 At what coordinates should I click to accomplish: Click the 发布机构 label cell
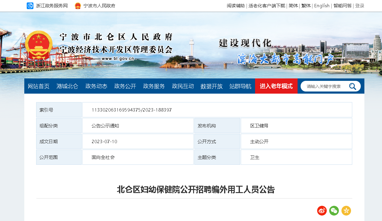pyautogui.click(x=217, y=126)
